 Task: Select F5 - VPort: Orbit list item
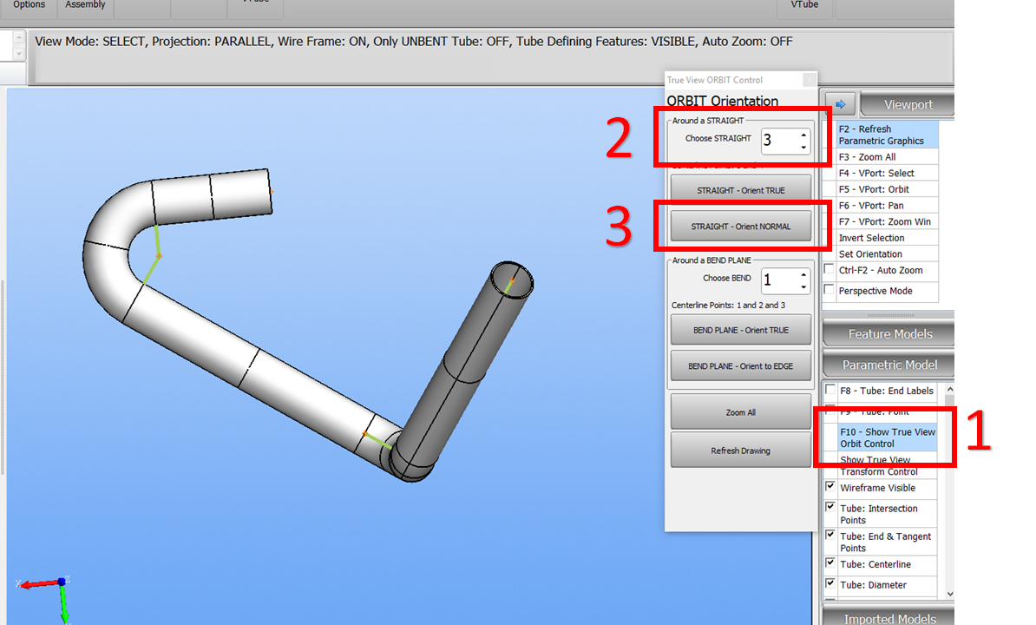pyautogui.click(x=874, y=189)
